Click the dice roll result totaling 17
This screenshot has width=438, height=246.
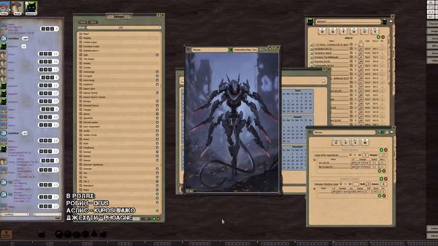[x=49, y=93]
